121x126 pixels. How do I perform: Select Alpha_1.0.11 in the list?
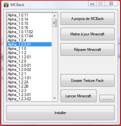coord(29,15)
